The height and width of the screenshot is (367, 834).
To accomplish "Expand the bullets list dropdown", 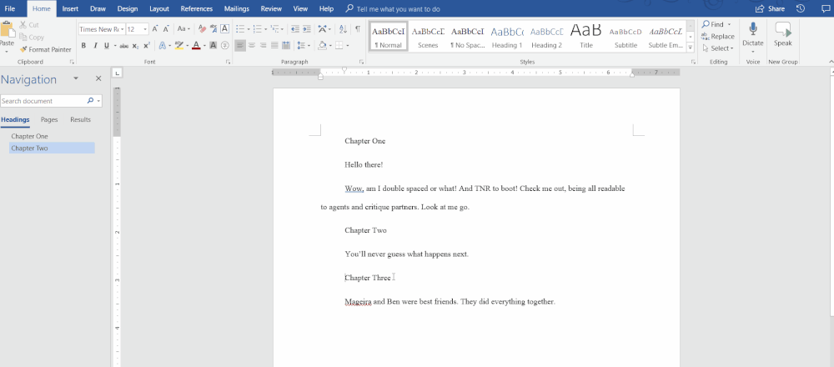I will coord(249,29).
